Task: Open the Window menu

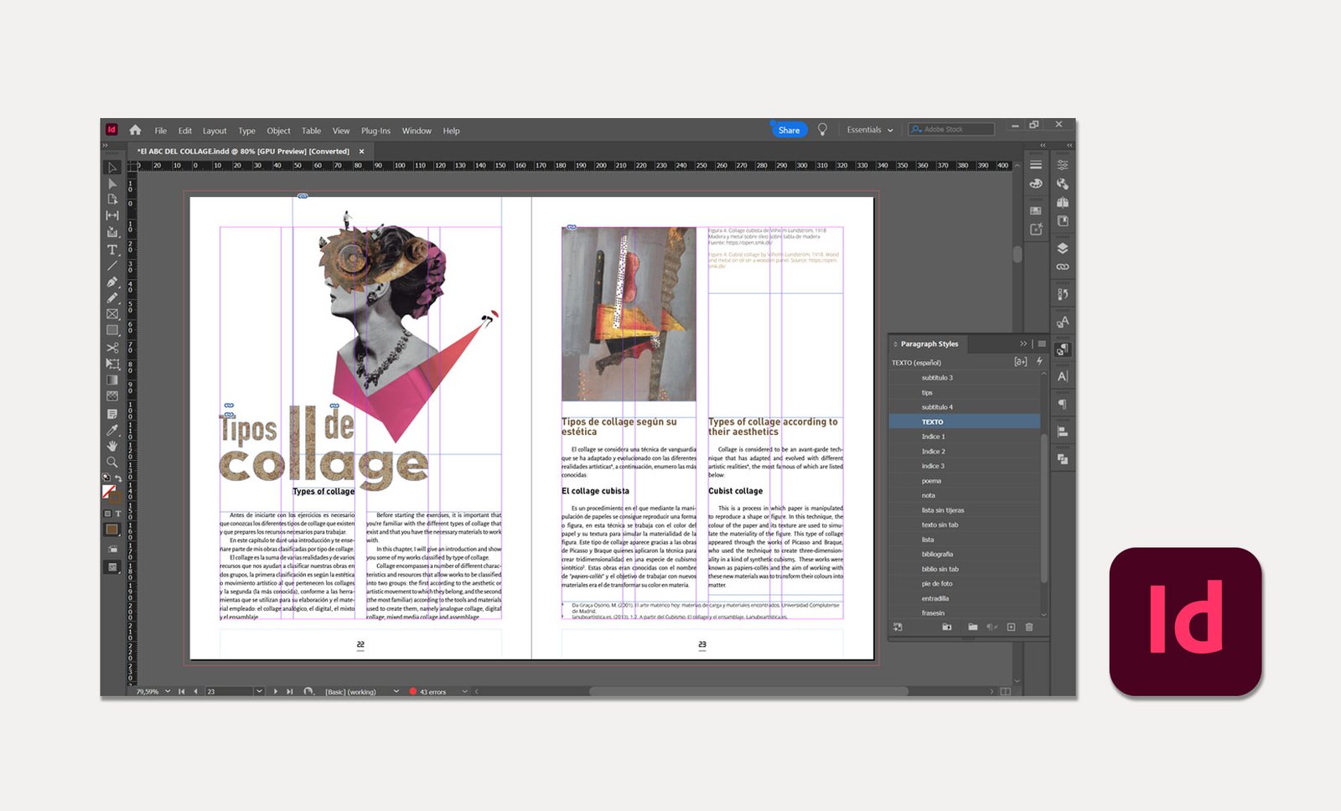Action: click(417, 131)
